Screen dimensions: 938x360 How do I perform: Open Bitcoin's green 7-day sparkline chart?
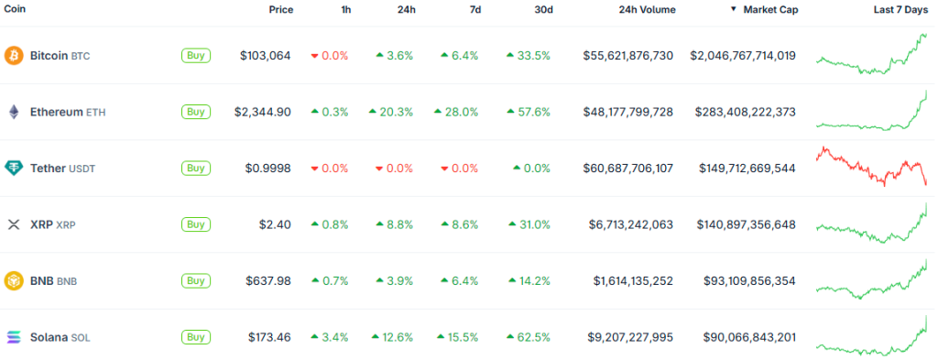click(871, 54)
